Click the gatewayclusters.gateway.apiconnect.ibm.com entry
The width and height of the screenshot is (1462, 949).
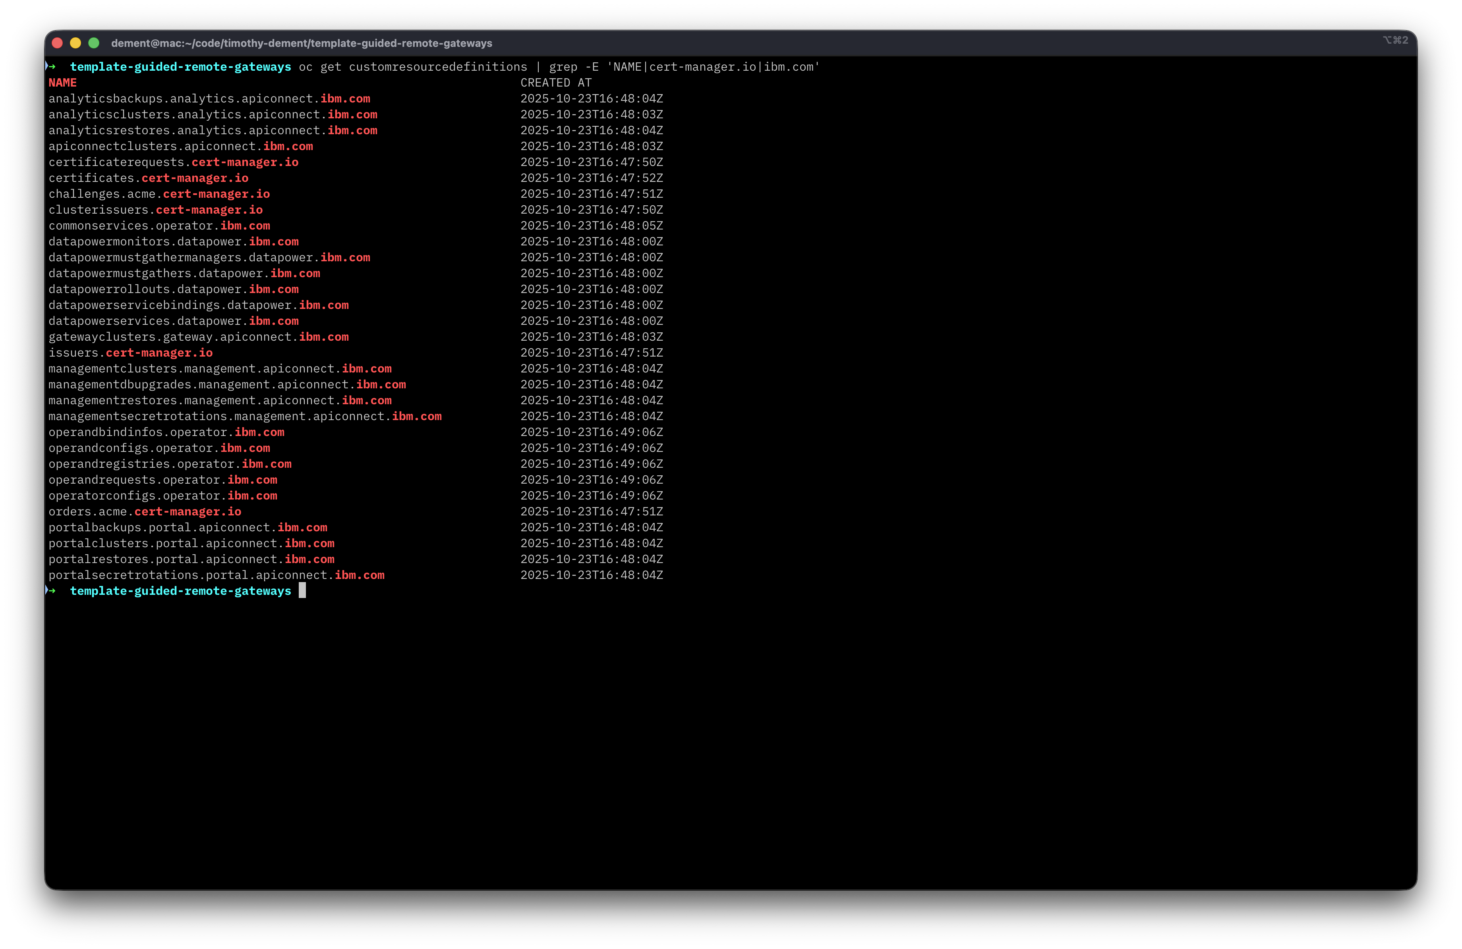[x=198, y=337]
